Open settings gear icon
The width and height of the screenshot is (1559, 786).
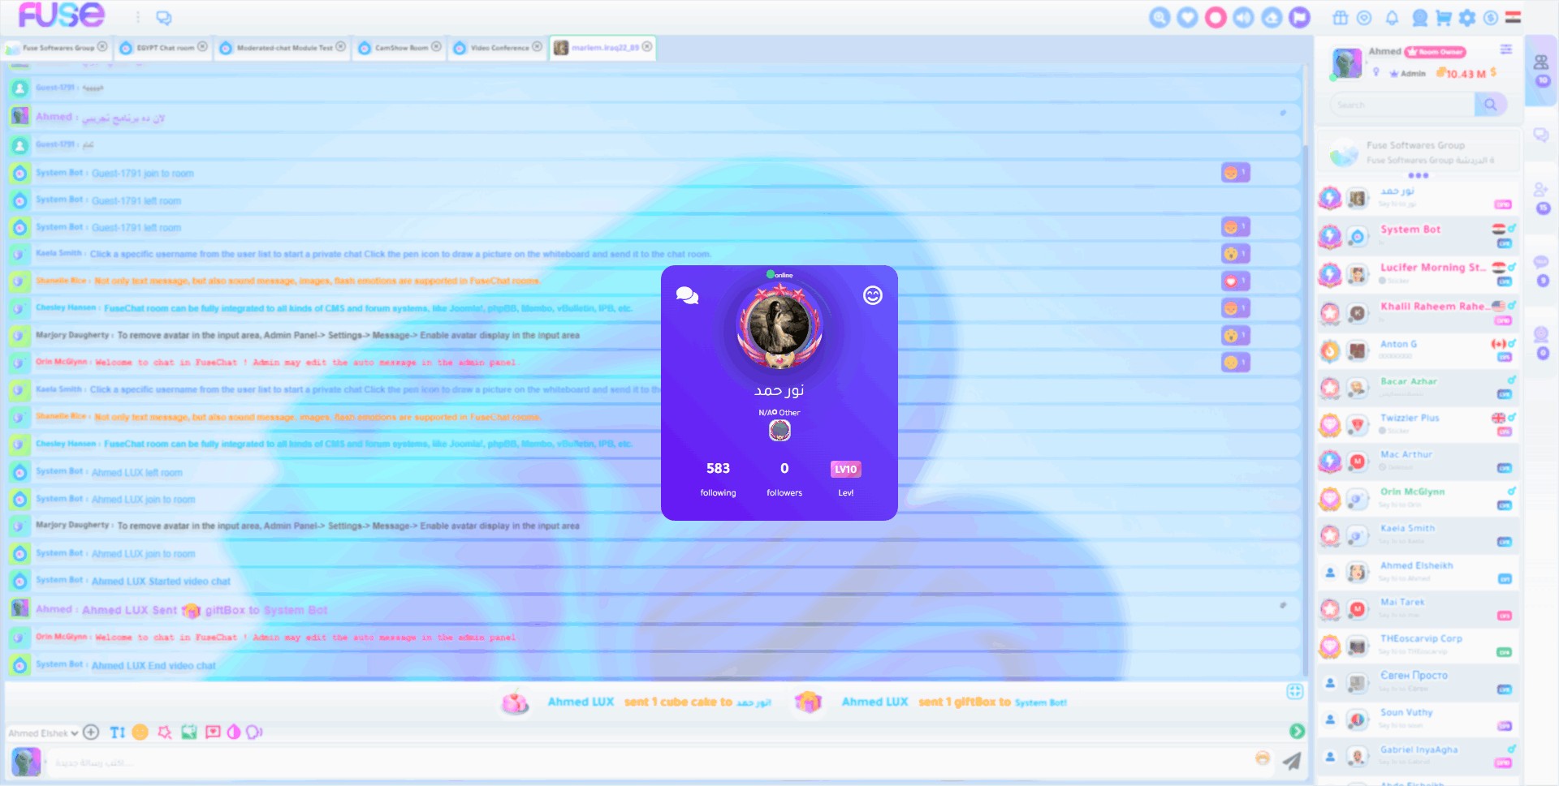(1467, 17)
